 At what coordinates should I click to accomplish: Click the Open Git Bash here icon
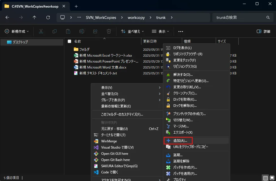point(96,160)
